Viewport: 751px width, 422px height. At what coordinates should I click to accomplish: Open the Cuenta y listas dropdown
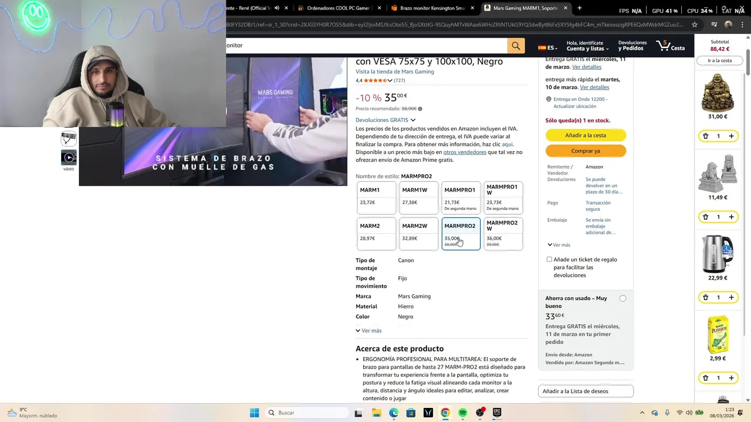pyautogui.click(x=587, y=46)
